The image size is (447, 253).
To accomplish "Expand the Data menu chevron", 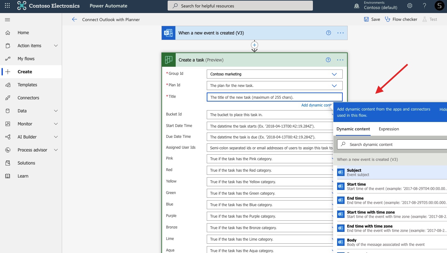I will pos(56,111).
